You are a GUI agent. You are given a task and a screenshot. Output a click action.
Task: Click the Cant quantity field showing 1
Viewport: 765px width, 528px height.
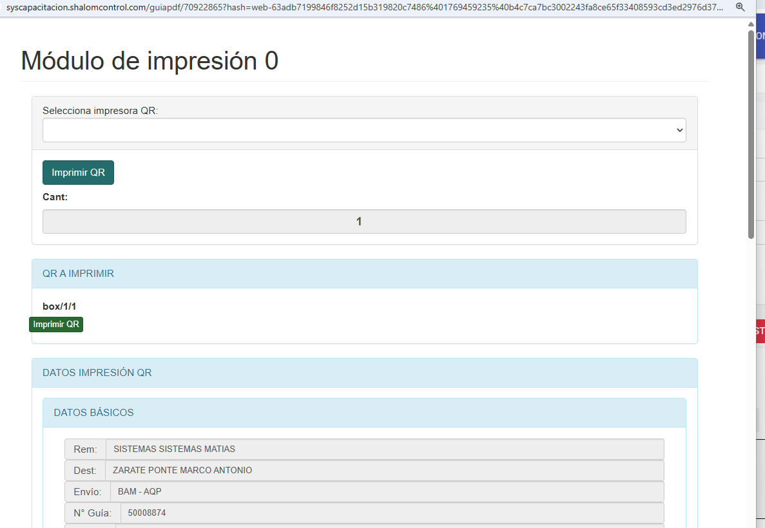pyautogui.click(x=364, y=222)
